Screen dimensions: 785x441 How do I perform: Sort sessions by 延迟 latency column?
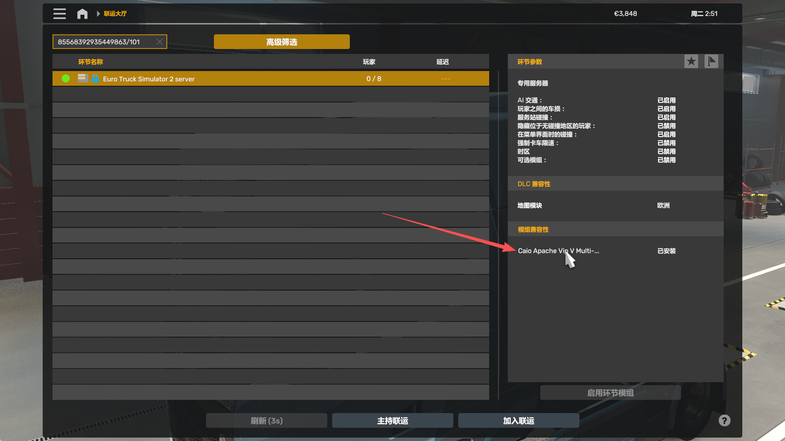click(x=443, y=62)
